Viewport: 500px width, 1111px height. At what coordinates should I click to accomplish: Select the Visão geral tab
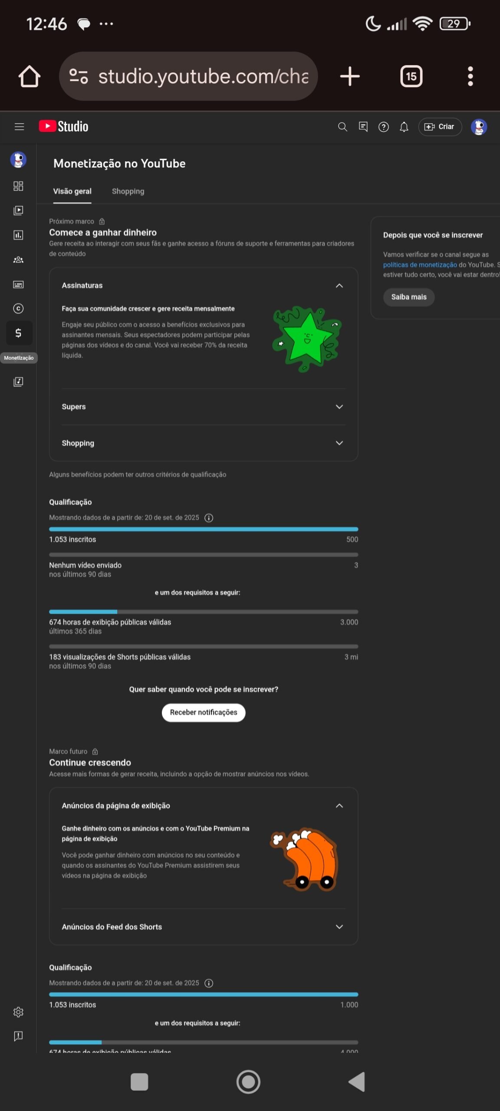[72, 191]
